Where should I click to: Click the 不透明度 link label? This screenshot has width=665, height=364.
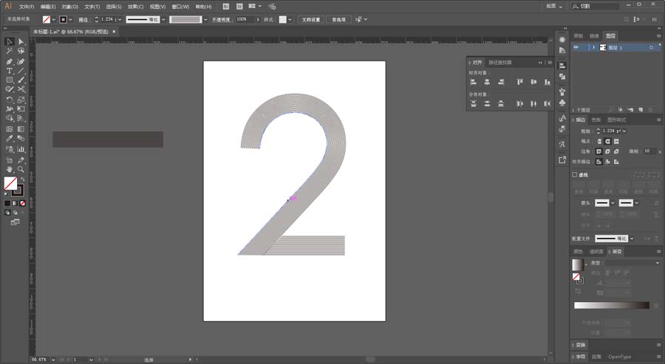pos(221,19)
